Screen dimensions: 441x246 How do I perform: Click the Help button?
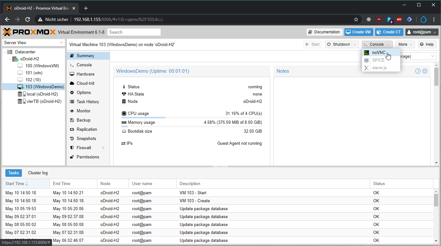point(427,44)
